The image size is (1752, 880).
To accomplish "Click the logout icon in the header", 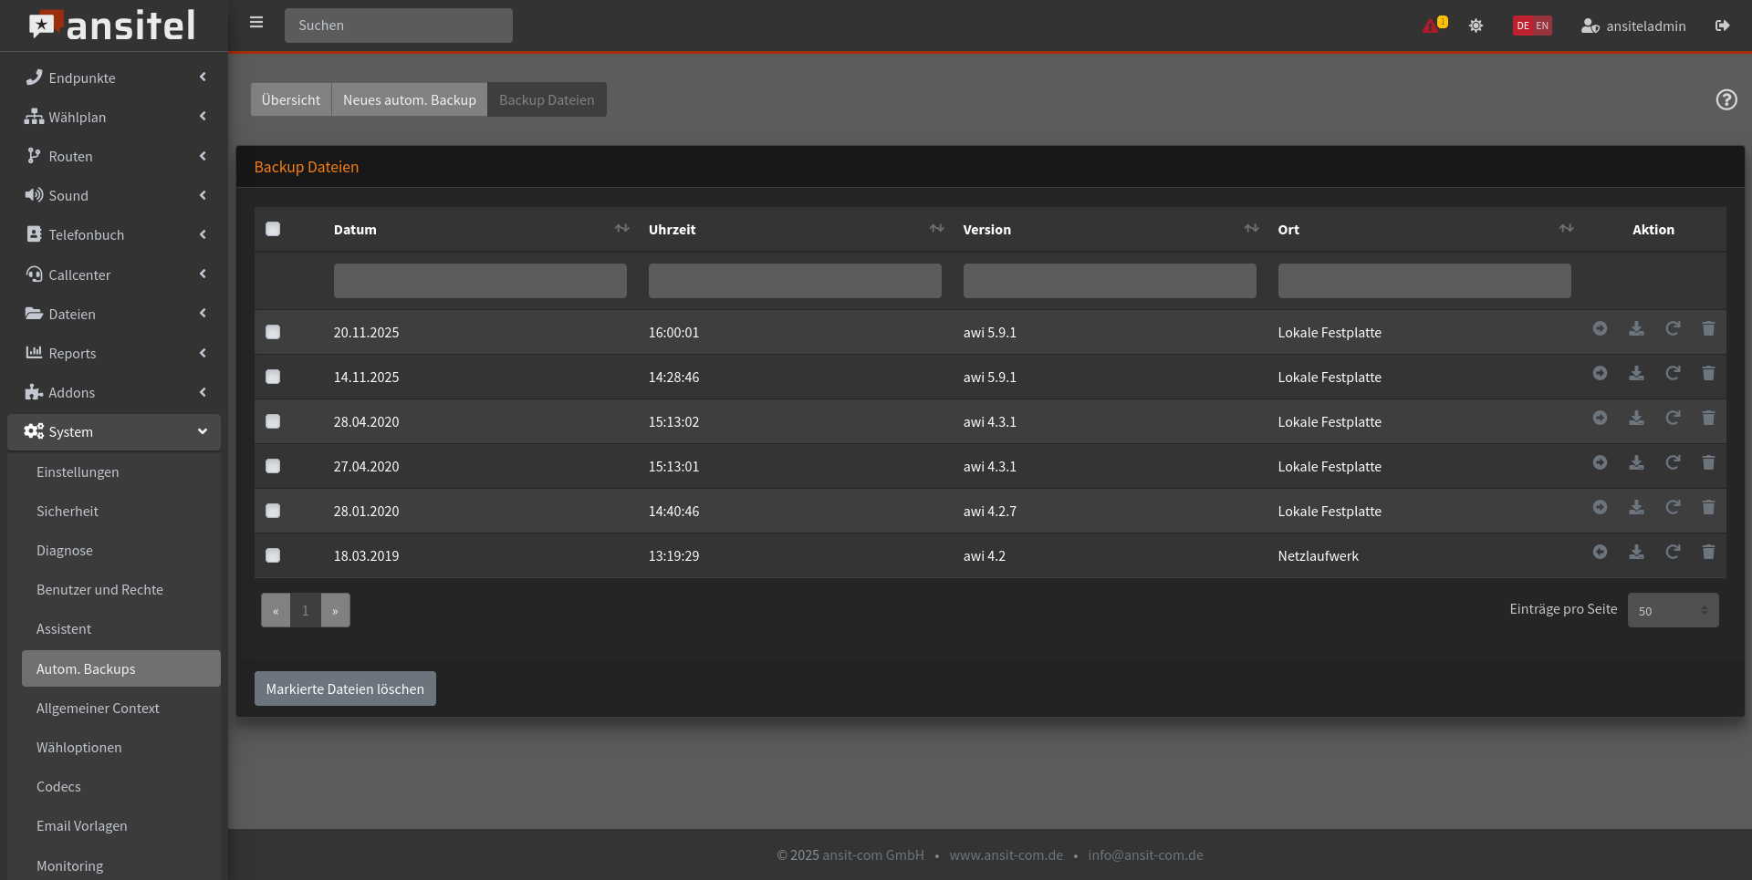I will pos(1722,26).
